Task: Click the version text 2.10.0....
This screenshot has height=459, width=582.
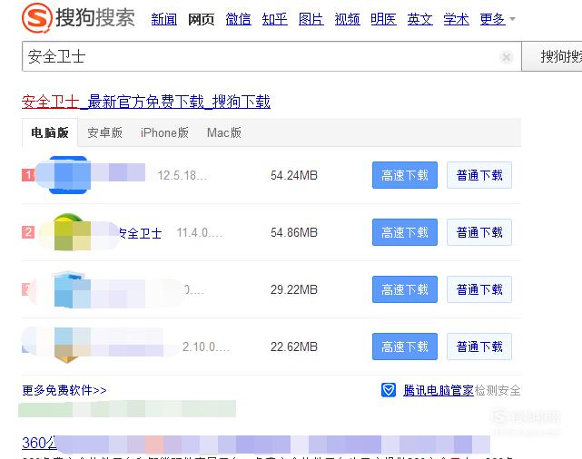Action: point(206,347)
